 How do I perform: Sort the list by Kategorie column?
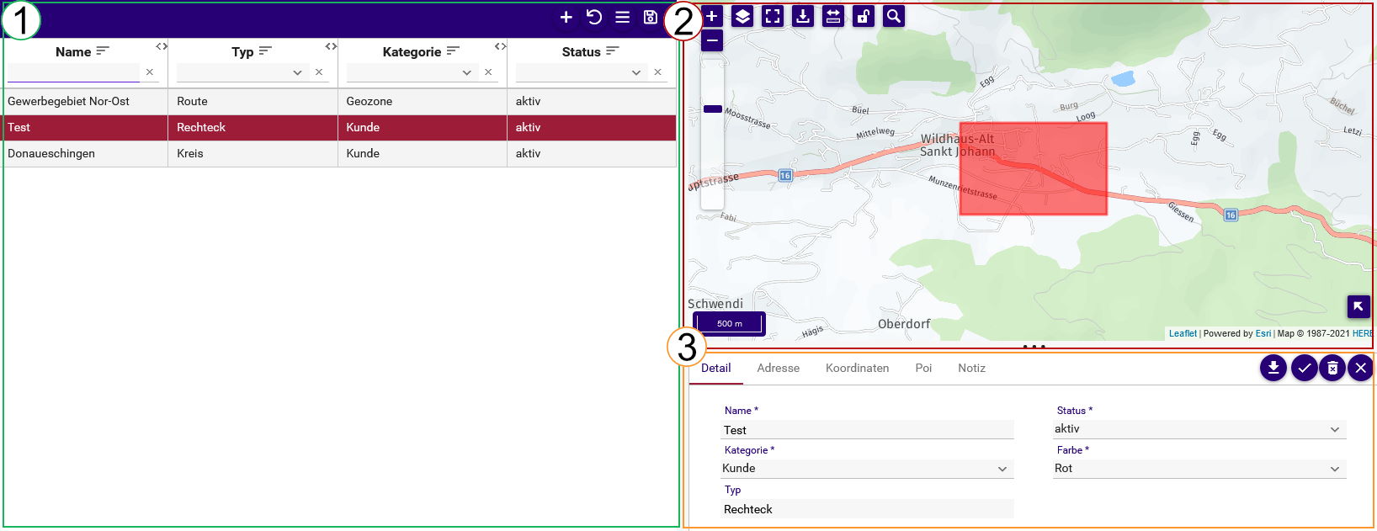click(x=453, y=51)
